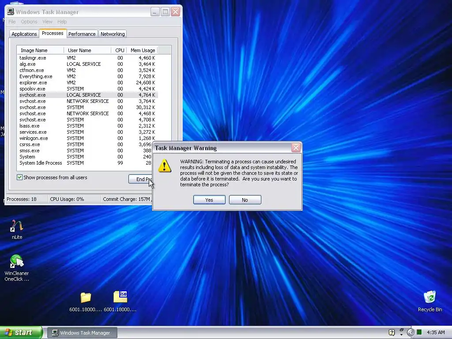The image size is (452, 339).
Task: Sort by the Mem Usage column header
Action: click(x=143, y=50)
